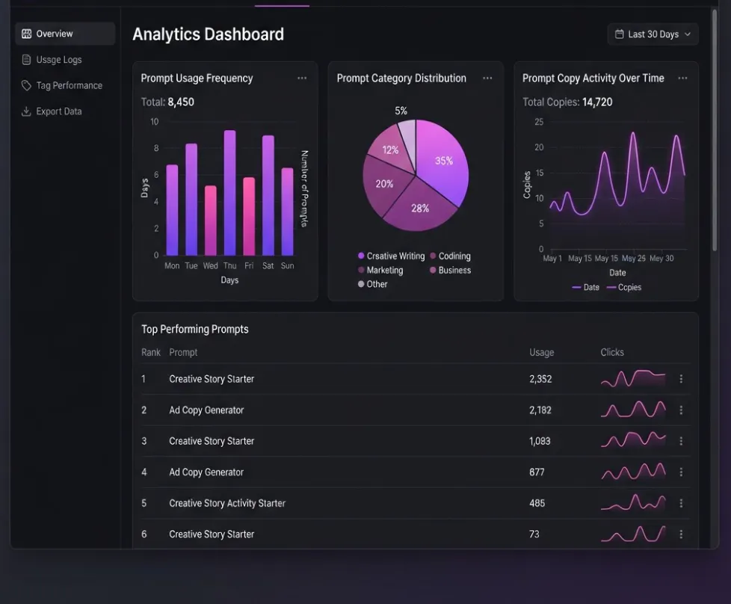Click the Other legend color dot
The height and width of the screenshot is (604, 731).
tap(361, 284)
